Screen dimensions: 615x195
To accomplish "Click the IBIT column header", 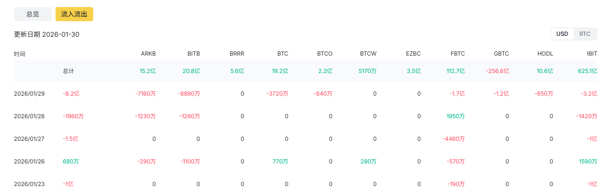I will [x=591, y=54].
